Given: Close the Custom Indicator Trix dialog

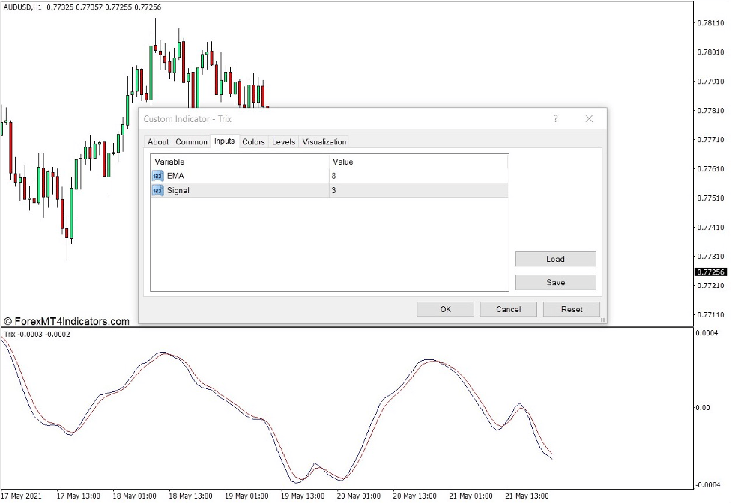Looking at the screenshot, I should [x=589, y=119].
